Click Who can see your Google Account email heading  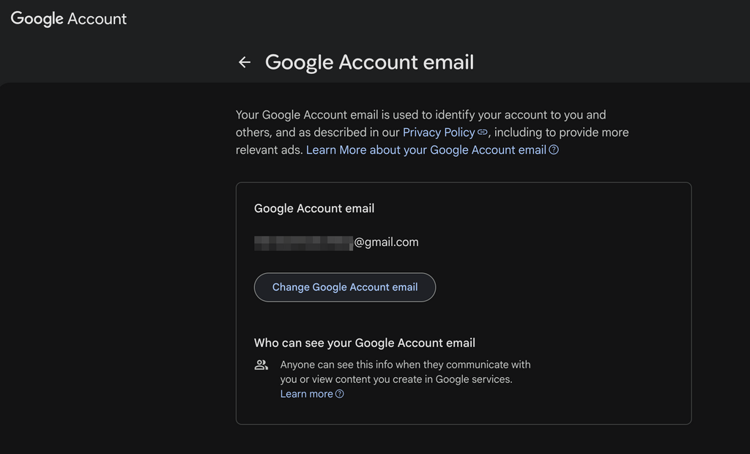(x=365, y=343)
